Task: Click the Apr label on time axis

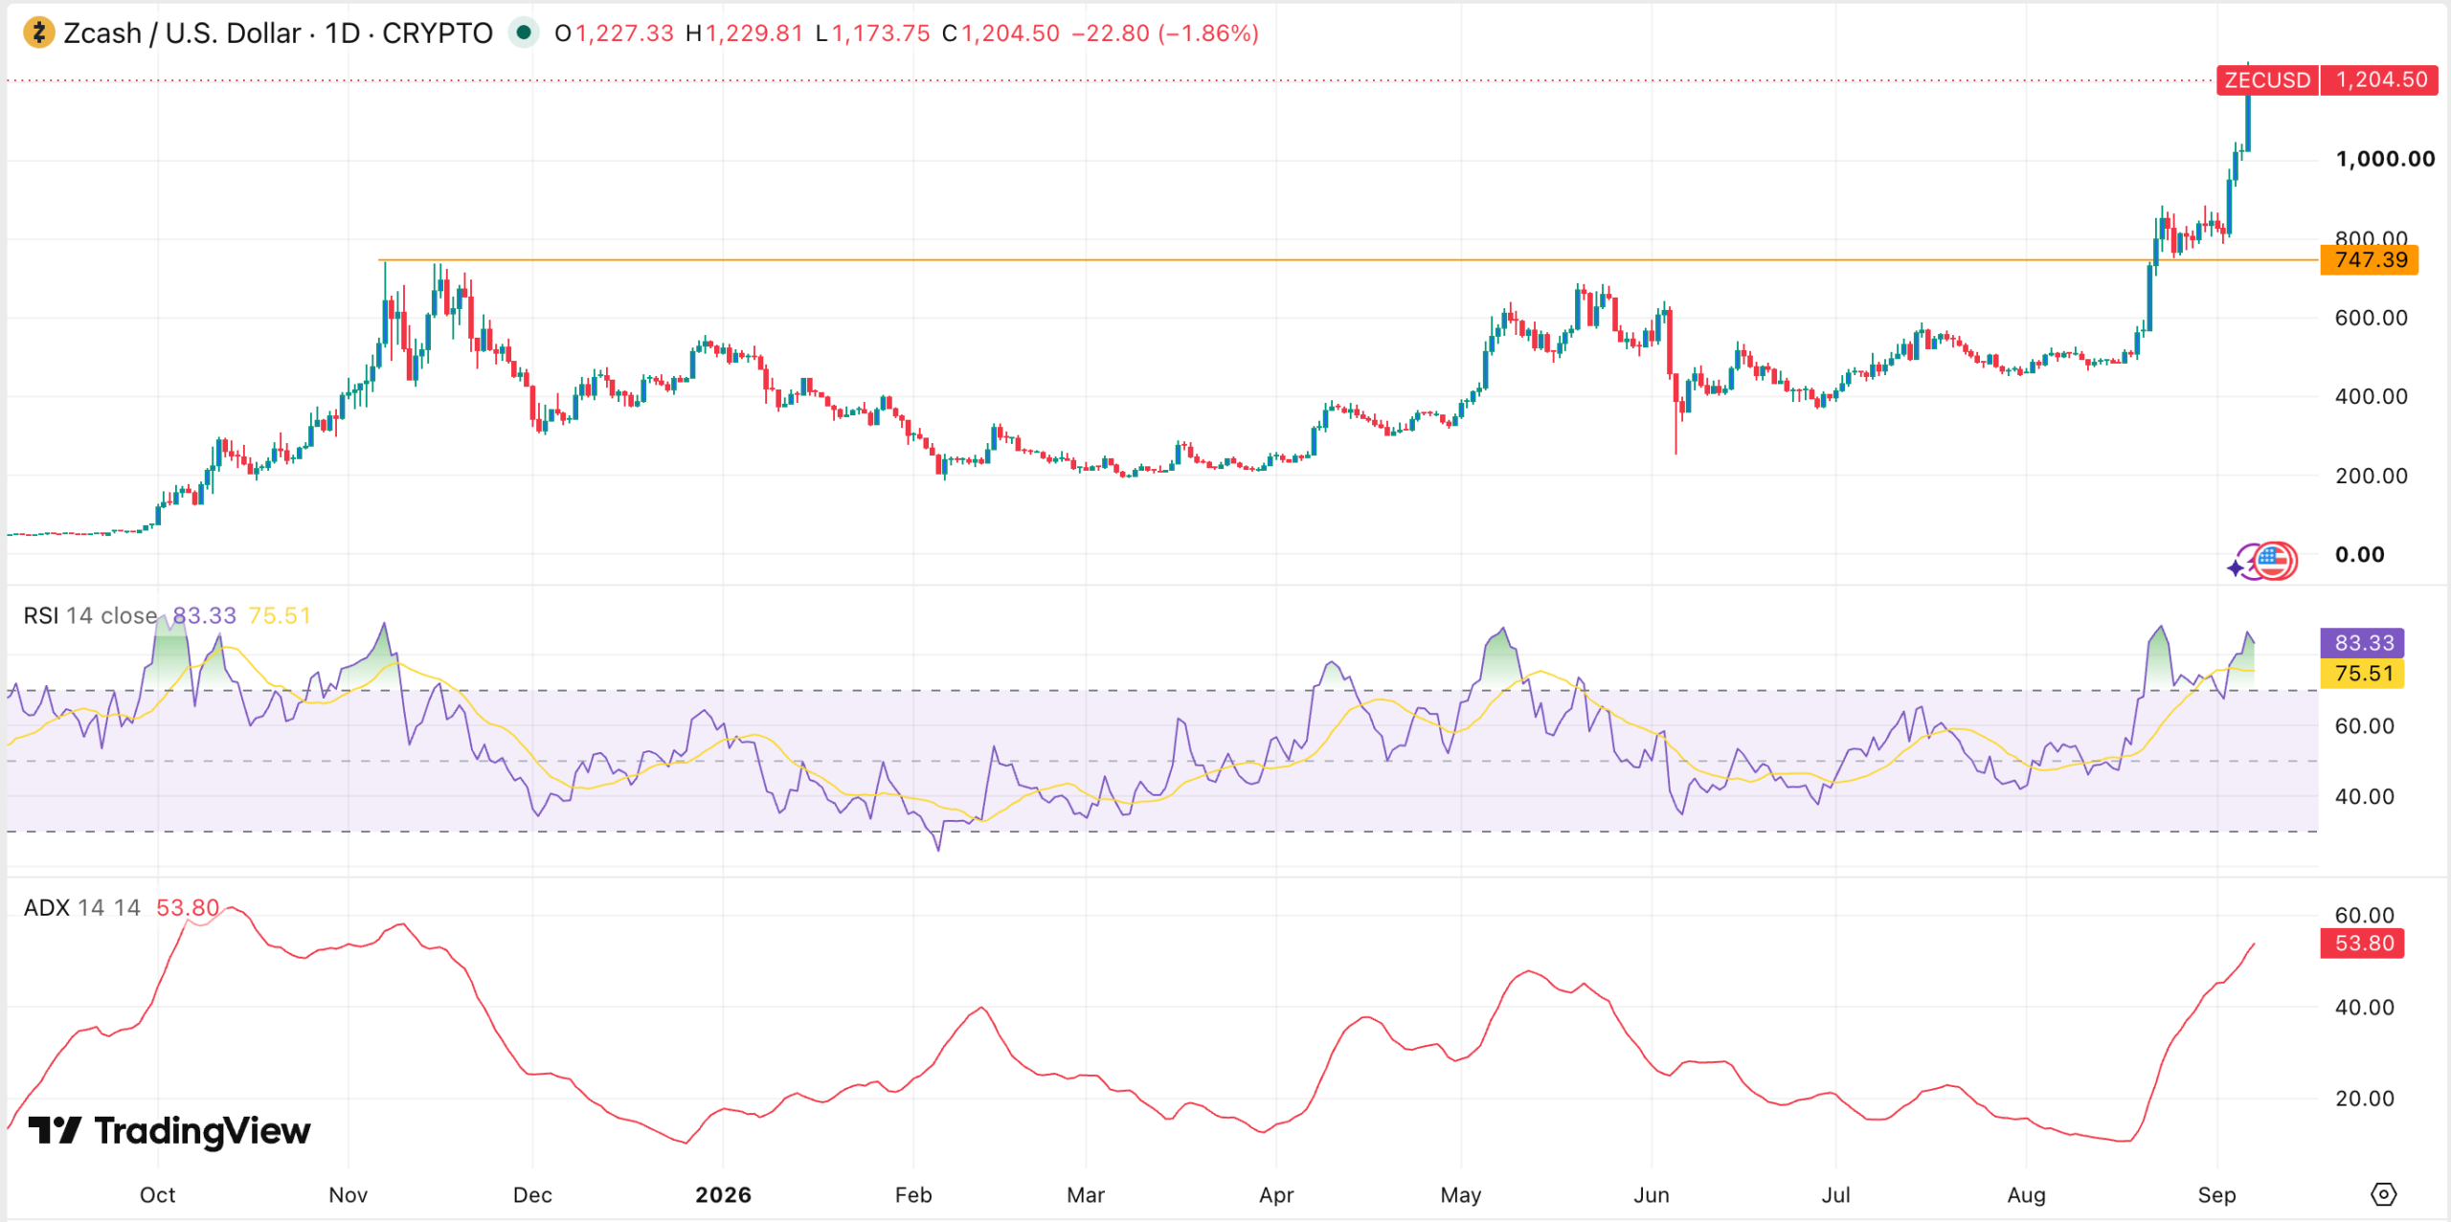Action: click(1276, 1195)
